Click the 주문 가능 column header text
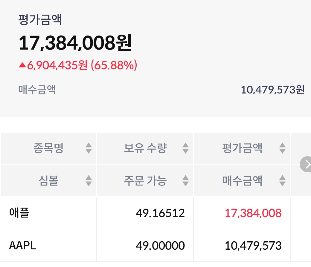 [145, 181]
